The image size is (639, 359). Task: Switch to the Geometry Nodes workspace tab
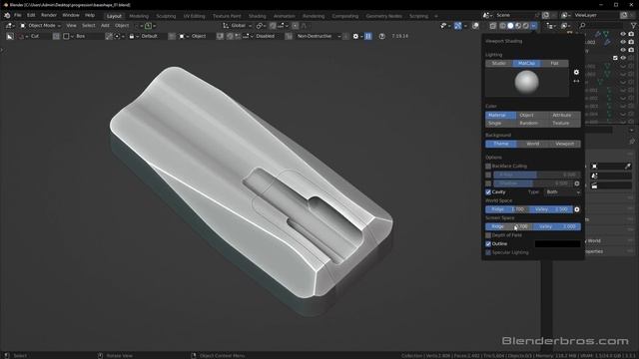383,16
